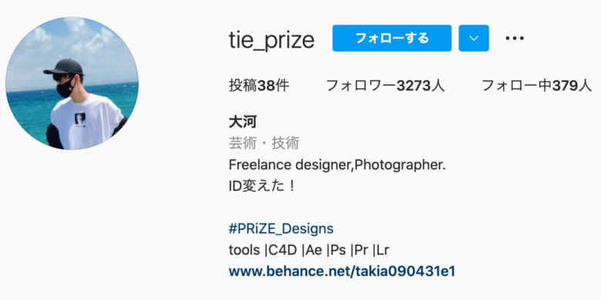Viewport: 601px width, 300px height.
Task: Click the Ps entry in tools line
Action: coord(338,250)
